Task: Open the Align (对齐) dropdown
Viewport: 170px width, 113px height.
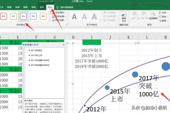Action: (163, 13)
